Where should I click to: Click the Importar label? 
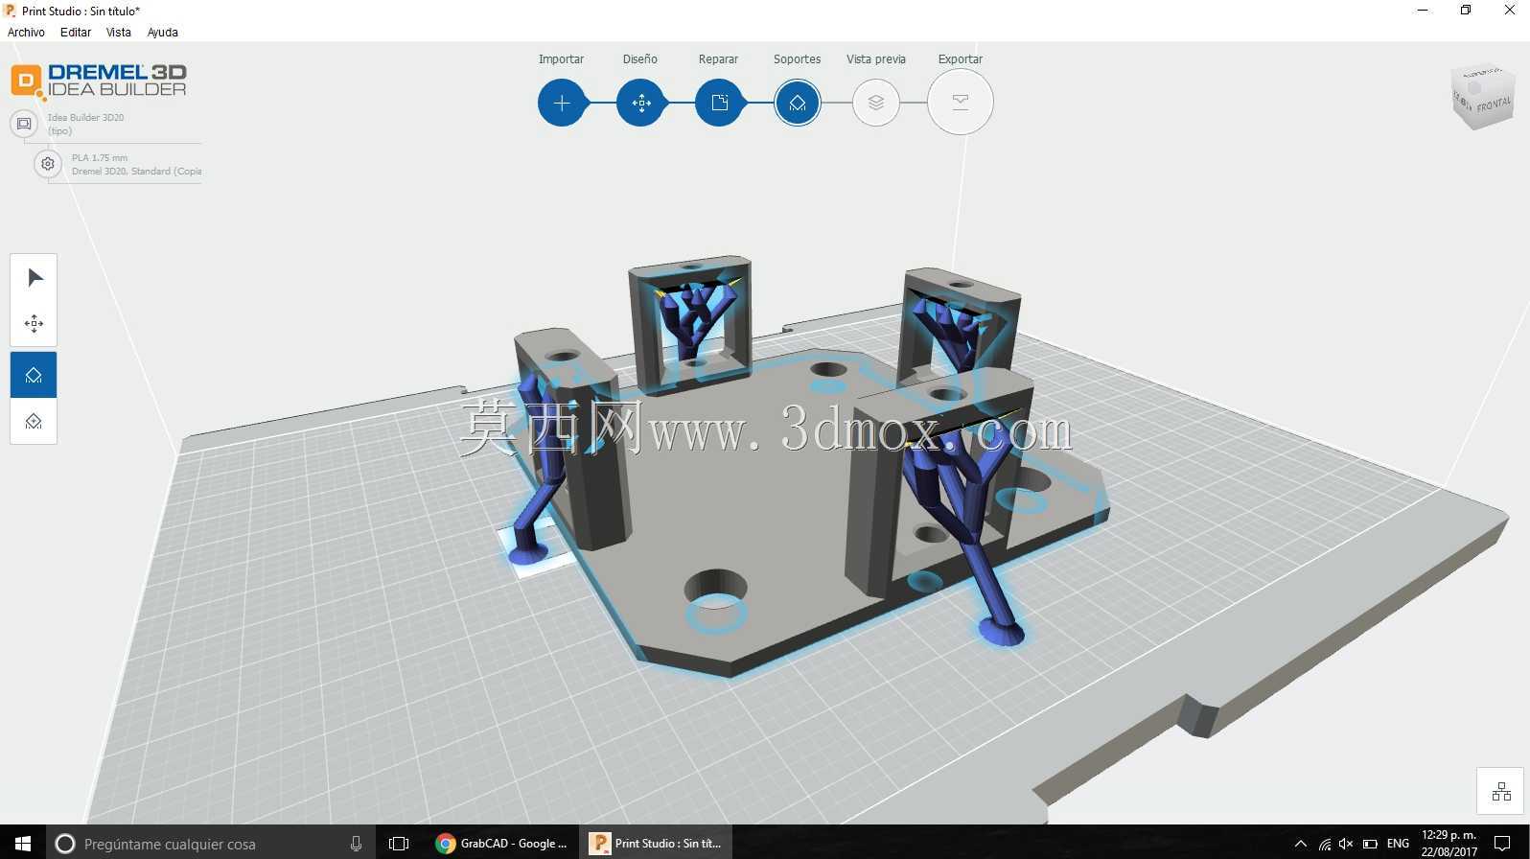point(561,59)
